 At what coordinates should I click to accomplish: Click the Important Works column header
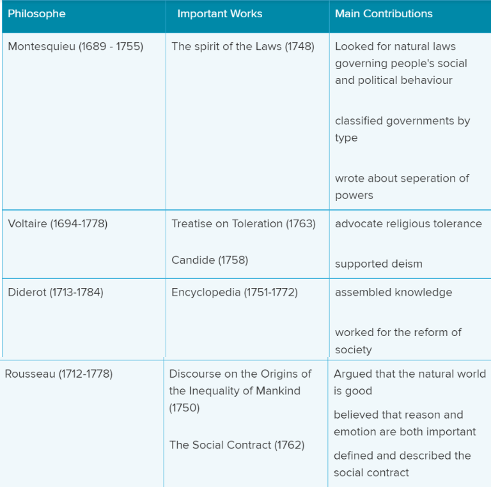(220, 14)
